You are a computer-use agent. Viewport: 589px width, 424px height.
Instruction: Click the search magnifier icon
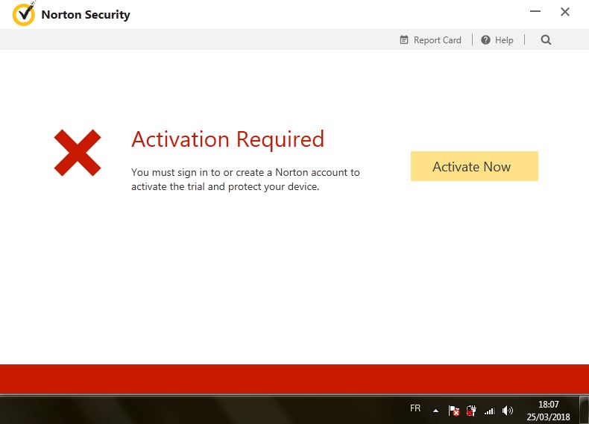546,39
